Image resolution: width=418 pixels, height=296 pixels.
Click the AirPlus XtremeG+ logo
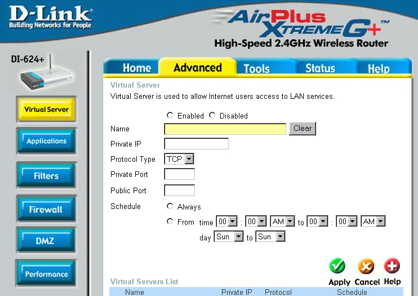(301, 24)
